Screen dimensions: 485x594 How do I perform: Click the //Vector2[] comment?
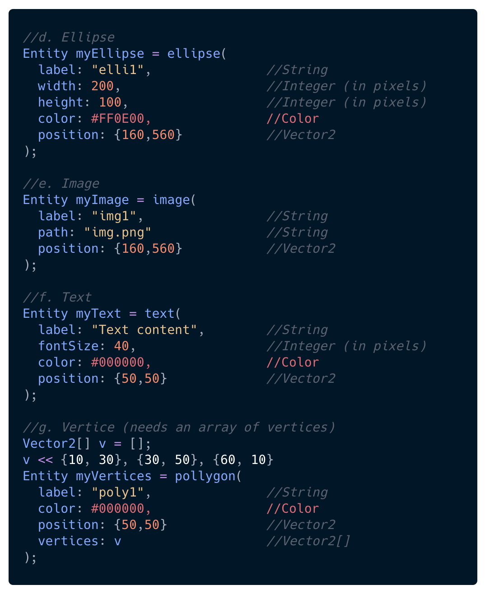click(308, 541)
